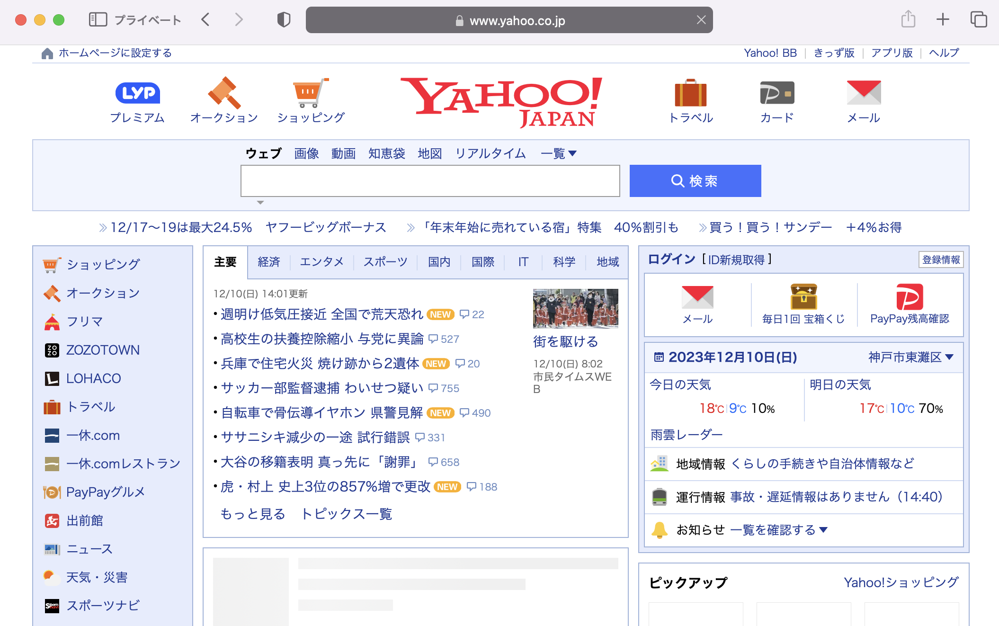Open the Auction hammer icon in header

coord(224,93)
